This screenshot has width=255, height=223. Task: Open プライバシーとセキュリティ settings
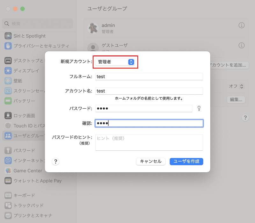[37, 46]
